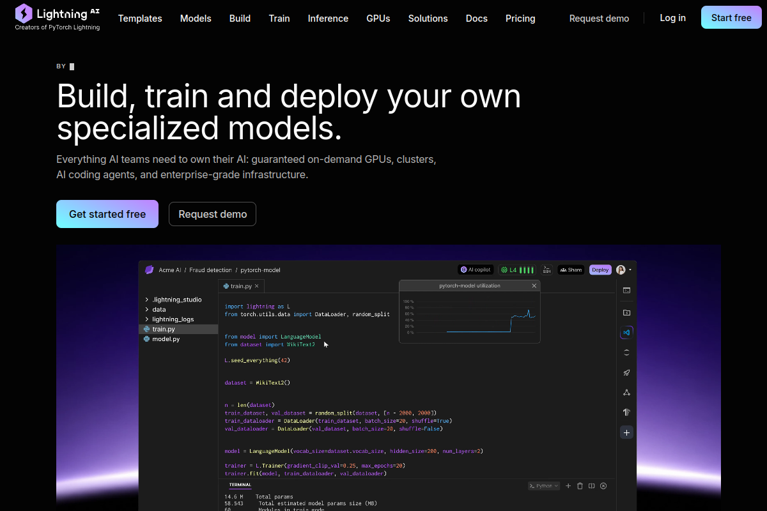Image resolution: width=767 pixels, height=511 pixels.
Task: Open the Build menu
Action: click(x=240, y=19)
